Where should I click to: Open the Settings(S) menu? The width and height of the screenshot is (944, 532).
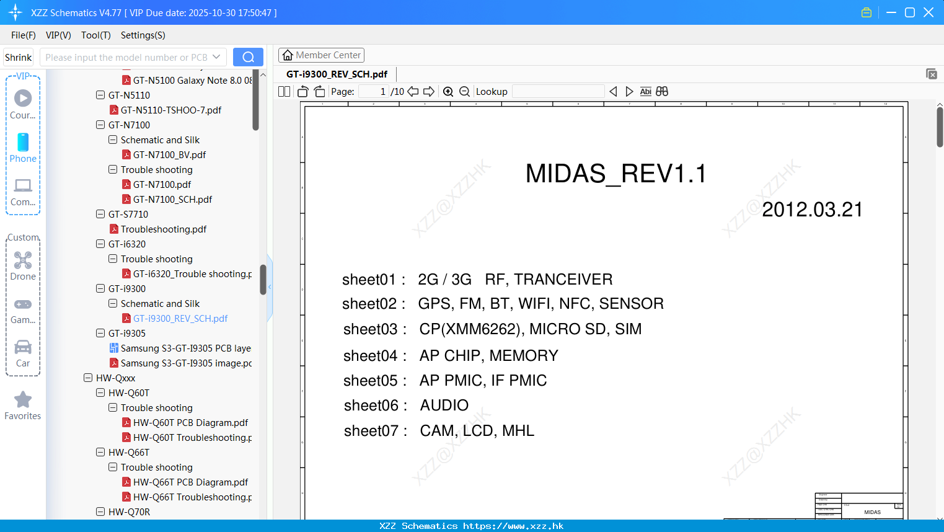click(x=143, y=35)
